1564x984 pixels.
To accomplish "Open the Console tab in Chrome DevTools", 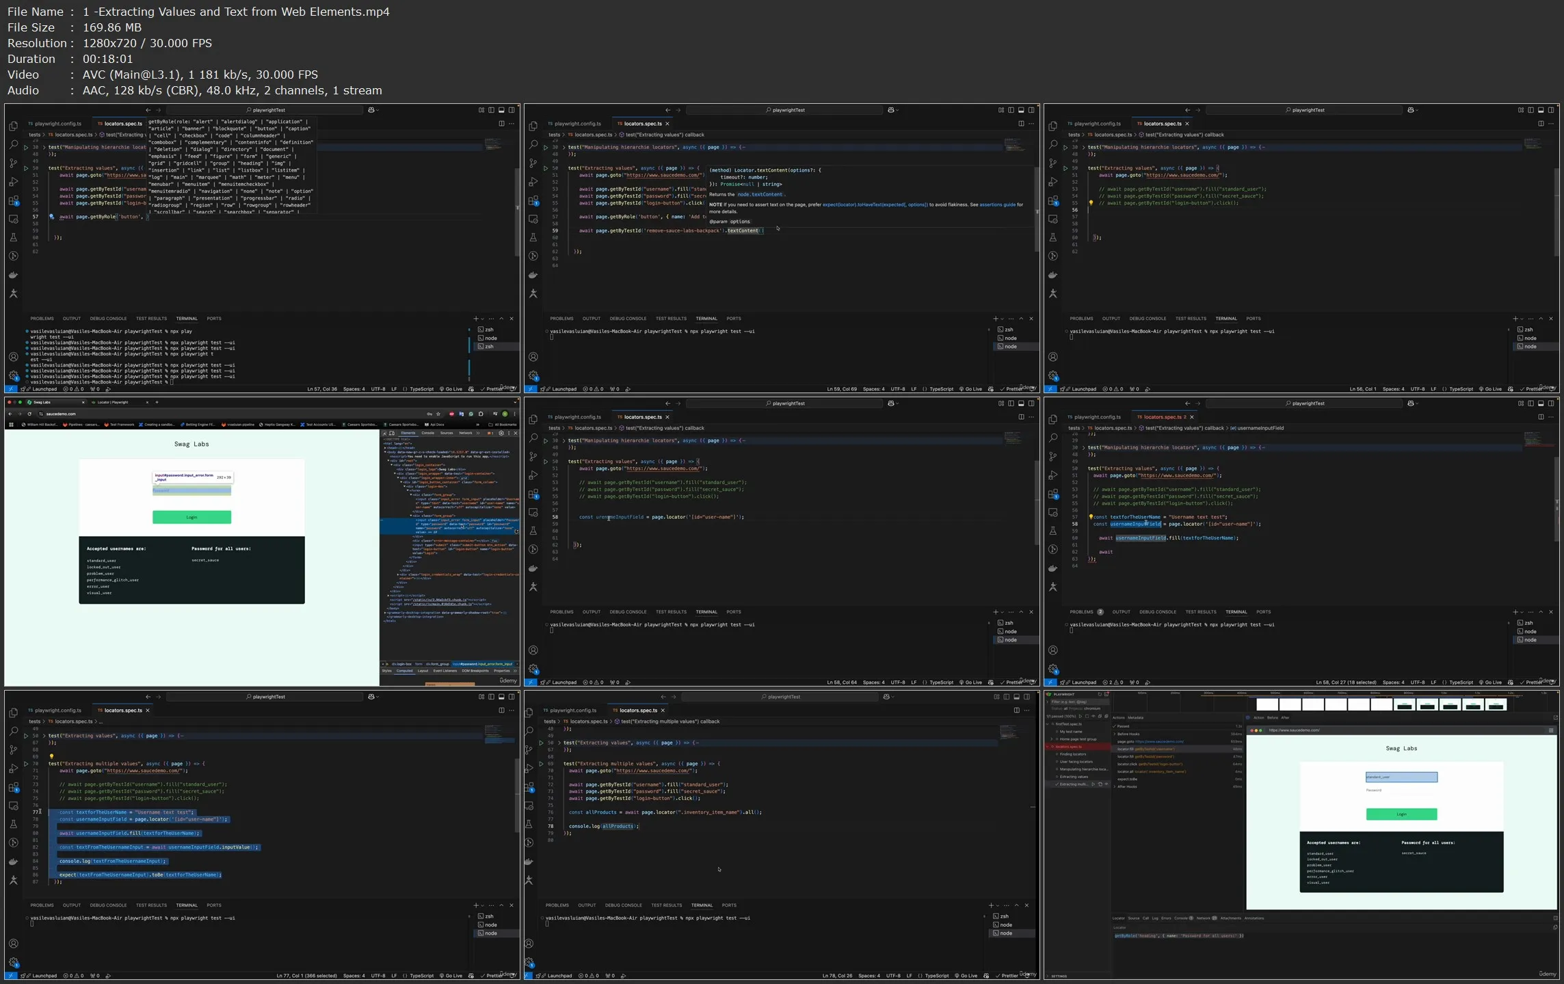I will coord(427,433).
